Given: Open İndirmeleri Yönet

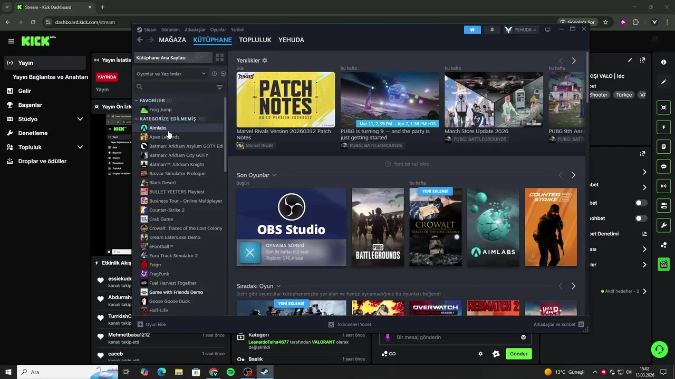Looking at the screenshot, I should (350, 324).
